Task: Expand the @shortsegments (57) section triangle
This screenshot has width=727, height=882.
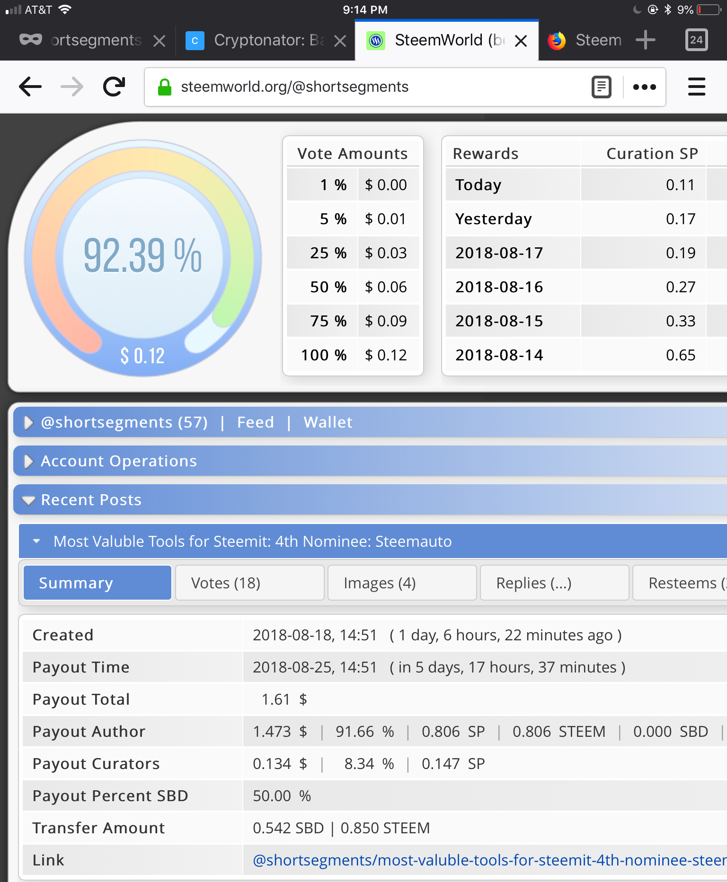Action: click(28, 422)
